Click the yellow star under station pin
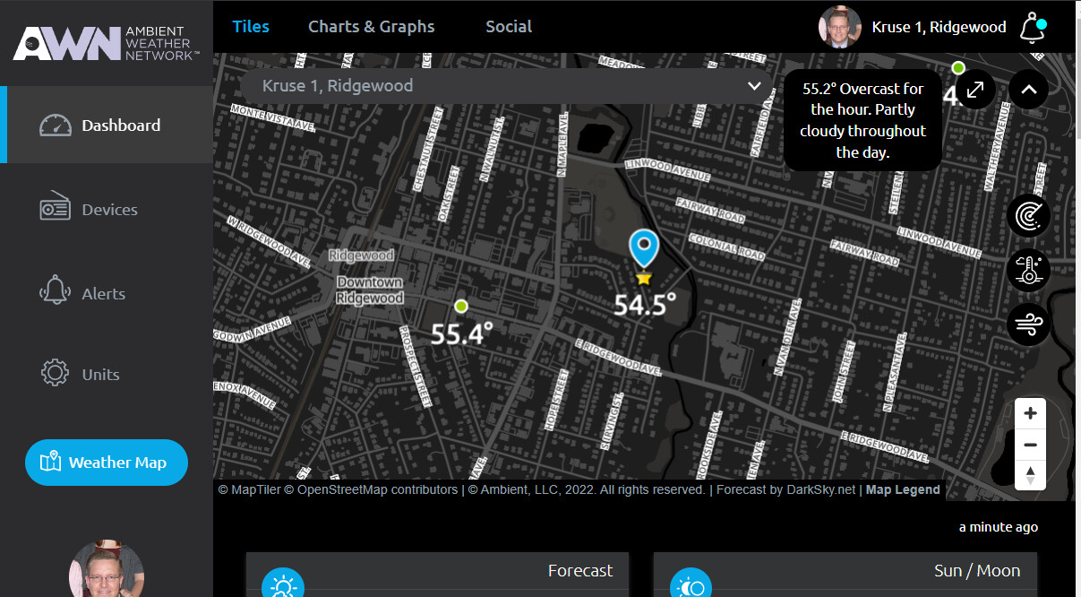 tap(643, 279)
